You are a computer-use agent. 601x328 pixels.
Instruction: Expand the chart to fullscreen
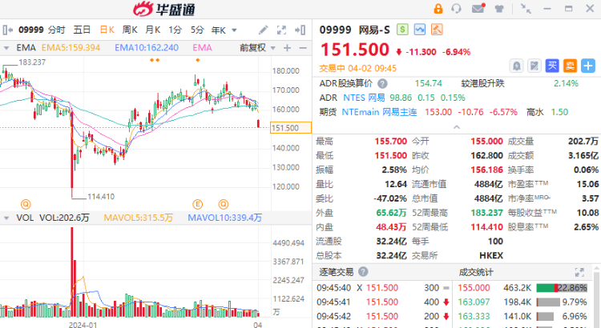point(281,30)
